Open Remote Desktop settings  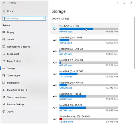(x=15, y=104)
